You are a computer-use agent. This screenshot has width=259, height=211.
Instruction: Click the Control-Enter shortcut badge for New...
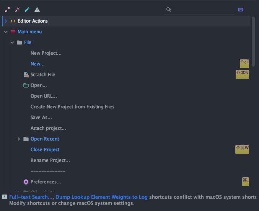(x=244, y=64)
